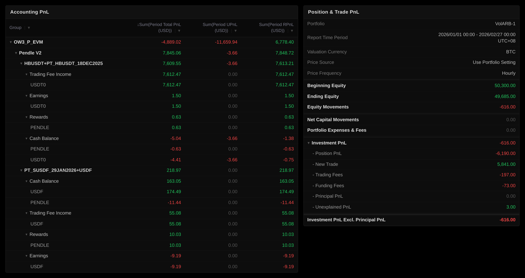Collapse Trading Fee Income row showing 7,612.47

click(26, 74)
